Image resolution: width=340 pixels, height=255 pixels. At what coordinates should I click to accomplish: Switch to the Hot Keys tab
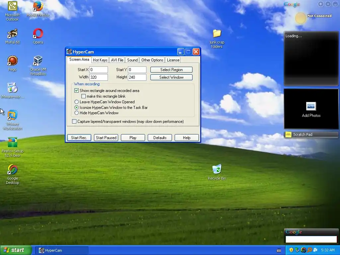click(x=100, y=60)
